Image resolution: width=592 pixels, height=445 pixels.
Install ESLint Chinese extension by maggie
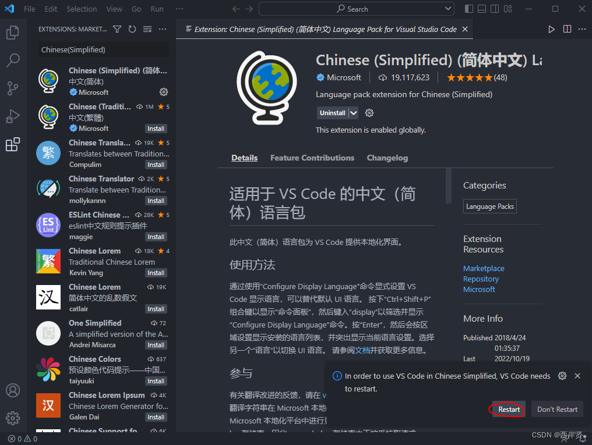(156, 237)
